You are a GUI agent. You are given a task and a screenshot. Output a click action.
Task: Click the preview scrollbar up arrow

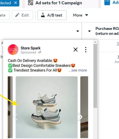(x=95, y=42)
